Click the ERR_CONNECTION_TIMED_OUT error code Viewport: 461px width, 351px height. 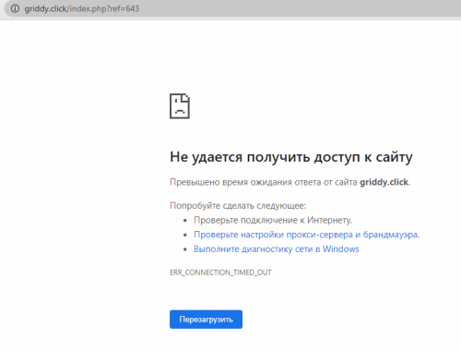coord(220,272)
